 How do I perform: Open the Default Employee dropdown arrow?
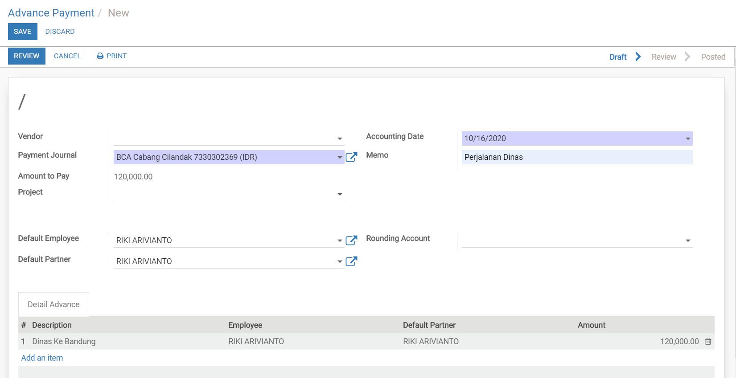pyautogui.click(x=340, y=241)
